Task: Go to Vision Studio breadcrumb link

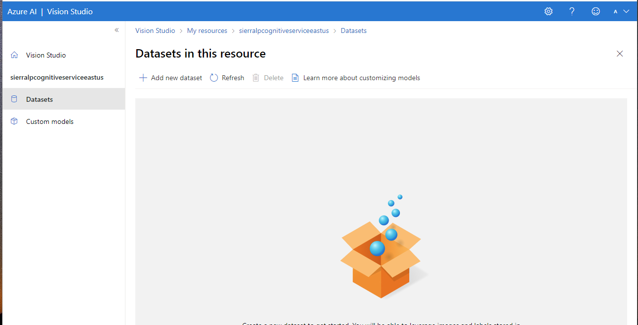Action: 155,30
